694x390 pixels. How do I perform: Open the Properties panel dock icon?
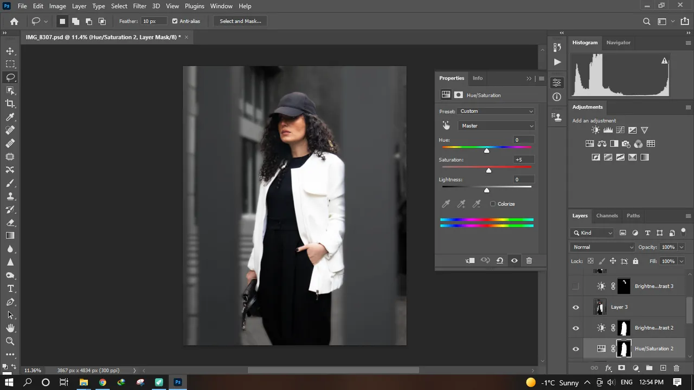(557, 82)
